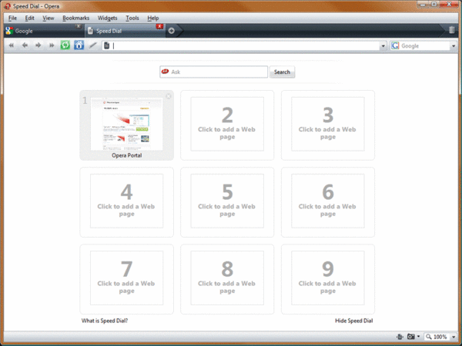Click the Opera Portal caption text
This screenshot has height=346, width=462.
click(x=127, y=155)
